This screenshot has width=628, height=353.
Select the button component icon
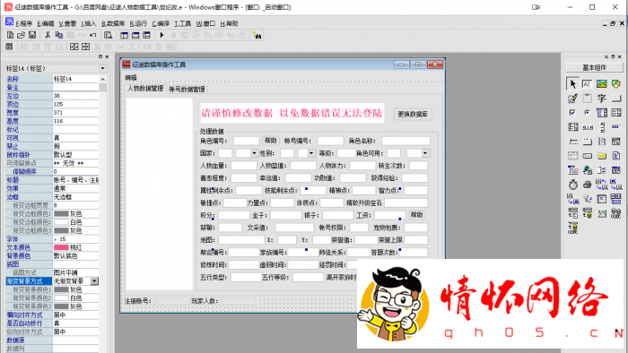point(616,98)
